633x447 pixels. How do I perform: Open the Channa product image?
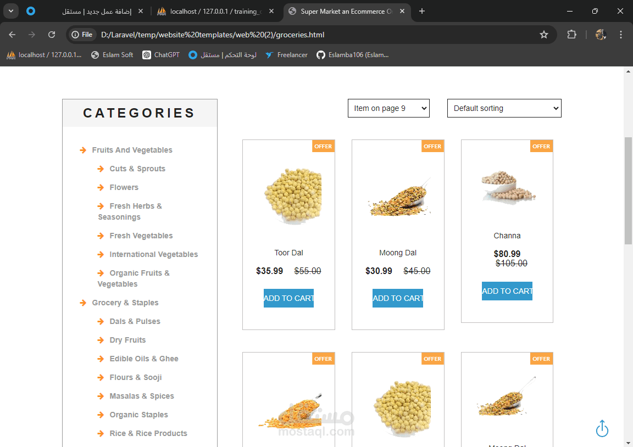(x=508, y=188)
